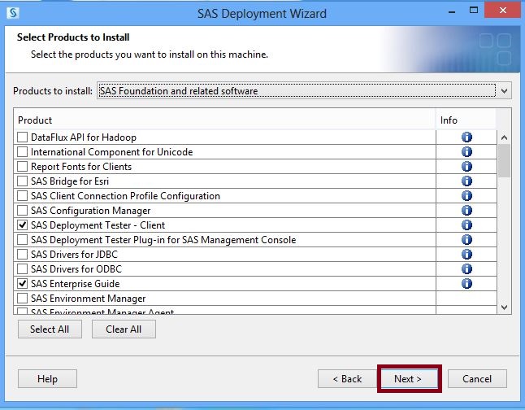Viewport: 525px width, 410px height.
Task: View info for Deployment Tester Plug-in row
Action: coord(466,240)
